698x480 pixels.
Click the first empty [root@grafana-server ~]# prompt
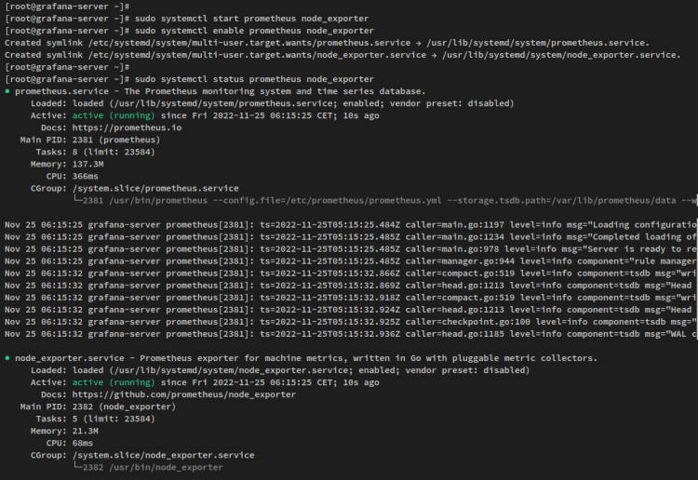[67, 7]
